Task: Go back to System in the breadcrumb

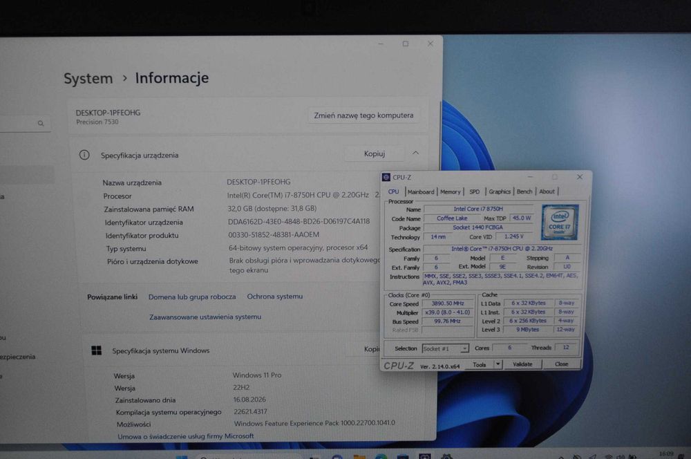Action: 88,79
